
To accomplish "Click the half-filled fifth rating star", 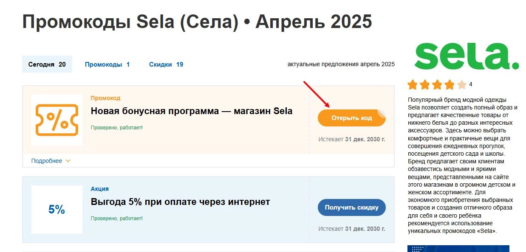I will click(461, 84).
